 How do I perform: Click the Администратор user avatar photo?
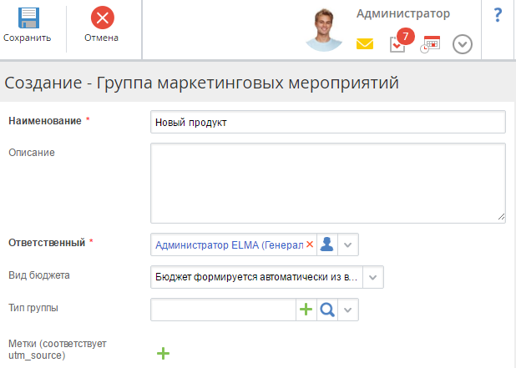pyautogui.click(x=324, y=30)
